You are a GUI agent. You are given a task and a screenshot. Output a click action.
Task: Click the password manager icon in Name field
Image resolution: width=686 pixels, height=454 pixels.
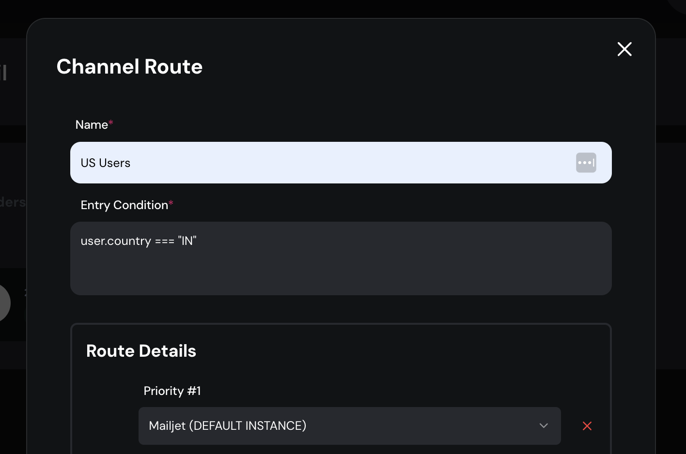586,163
